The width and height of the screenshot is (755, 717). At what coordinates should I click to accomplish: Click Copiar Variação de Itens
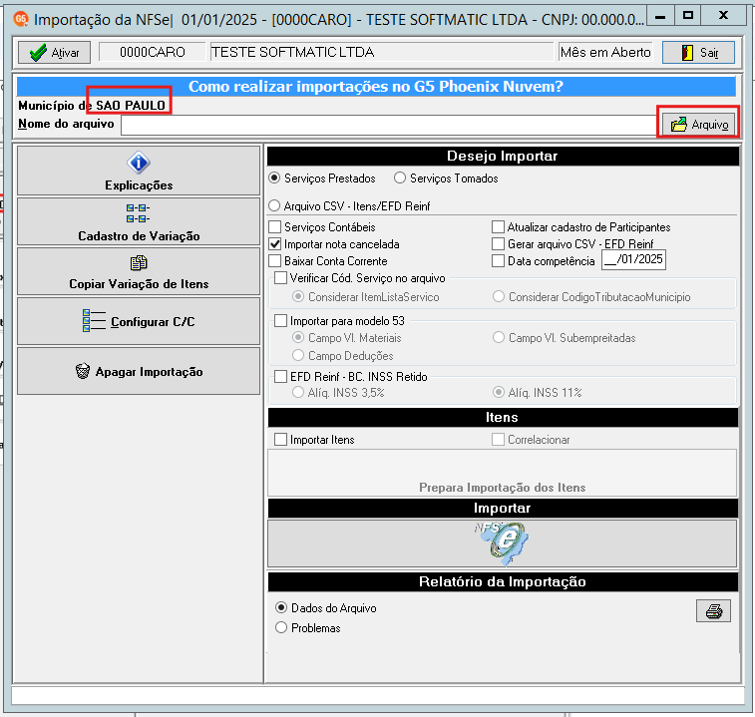click(x=139, y=271)
